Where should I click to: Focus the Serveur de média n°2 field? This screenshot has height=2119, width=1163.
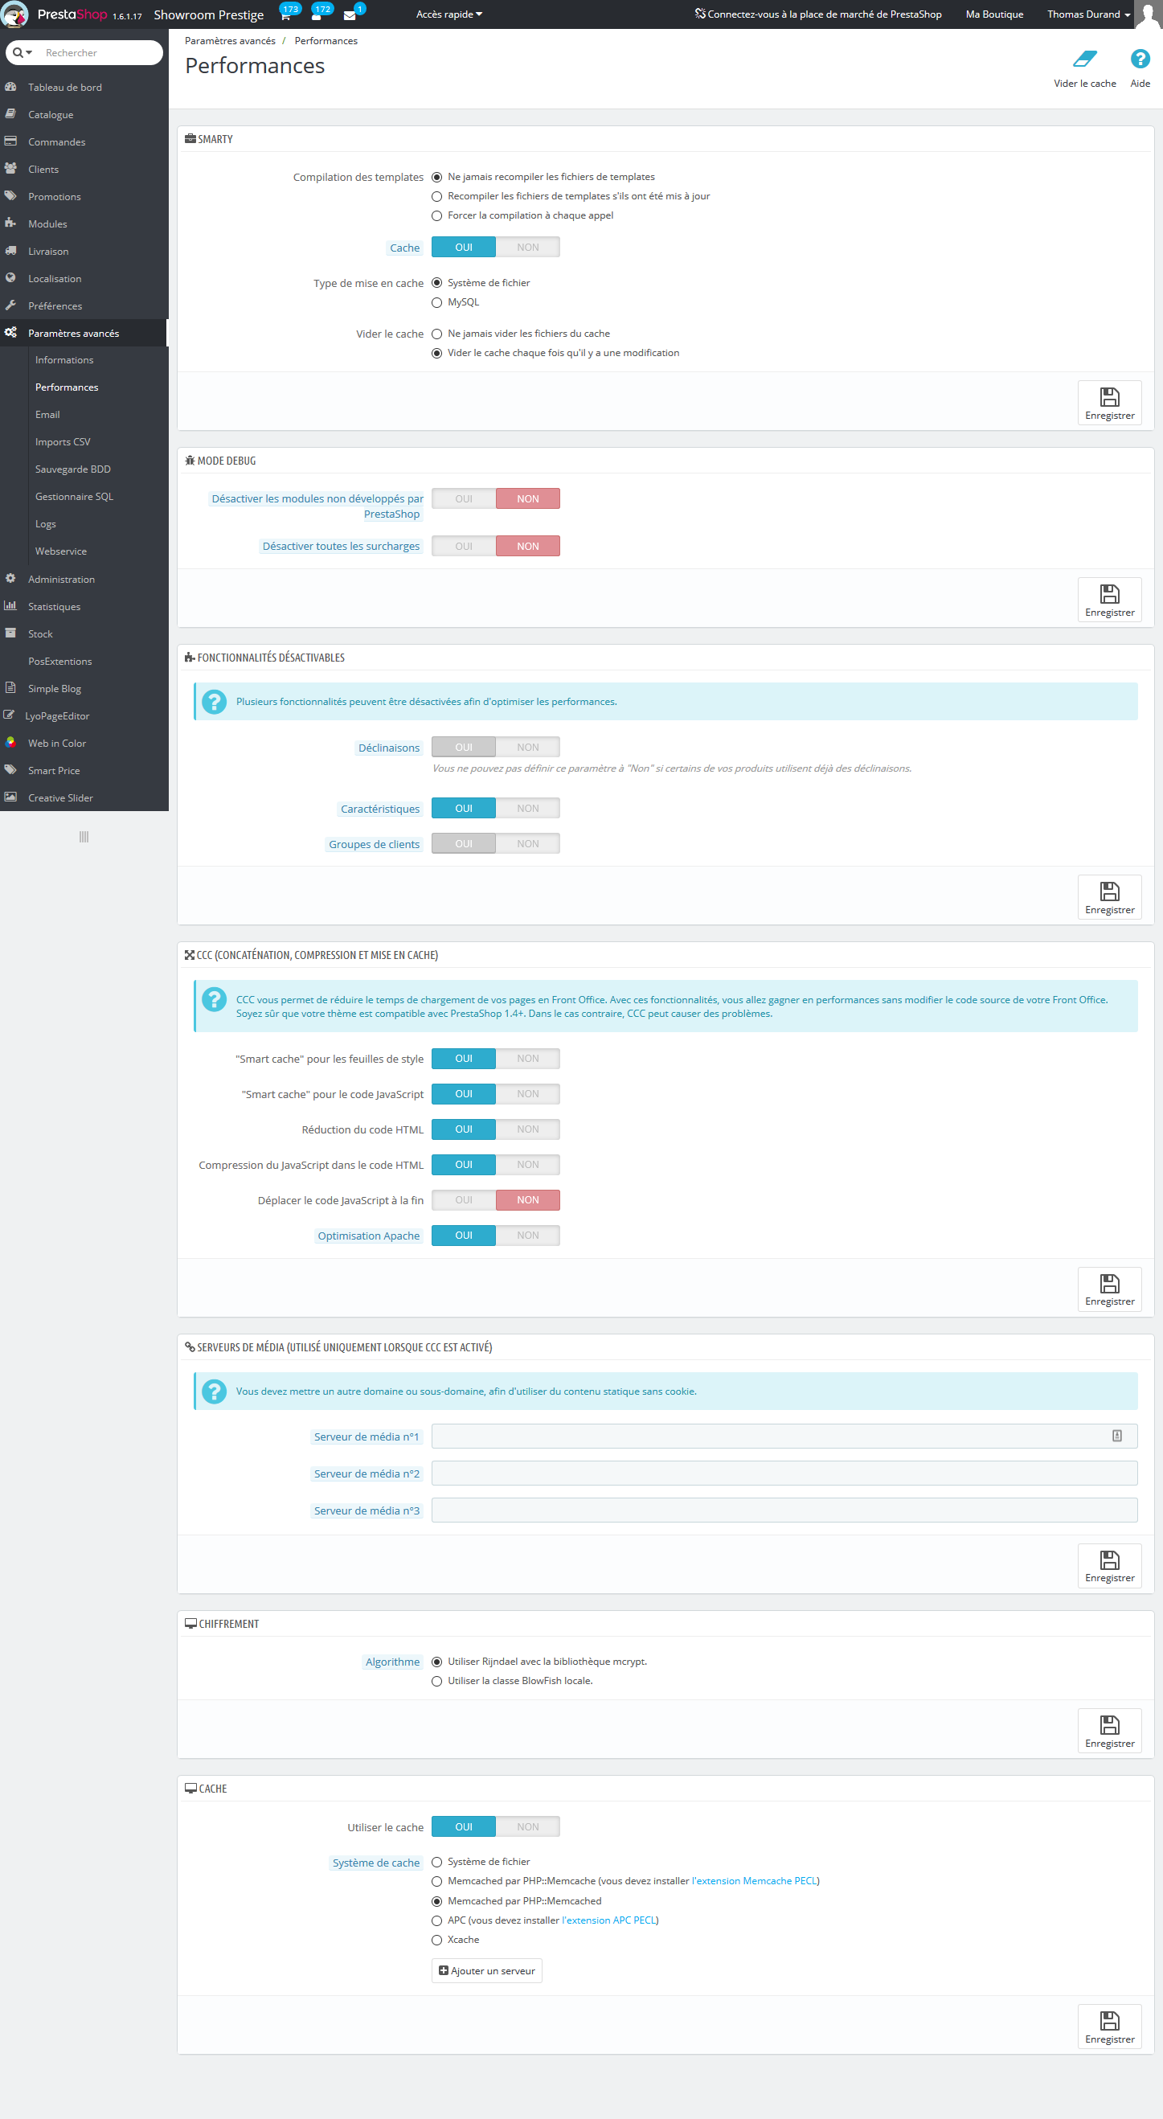tap(784, 1473)
